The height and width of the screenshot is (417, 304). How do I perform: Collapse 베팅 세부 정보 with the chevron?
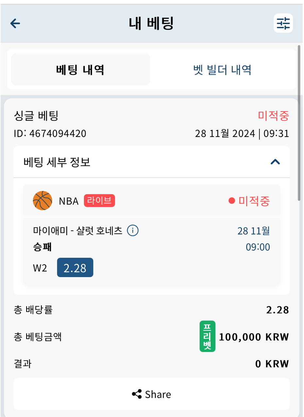coord(275,162)
